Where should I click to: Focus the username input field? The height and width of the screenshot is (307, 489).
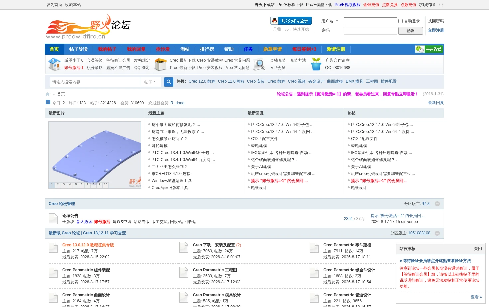tap(370, 21)
